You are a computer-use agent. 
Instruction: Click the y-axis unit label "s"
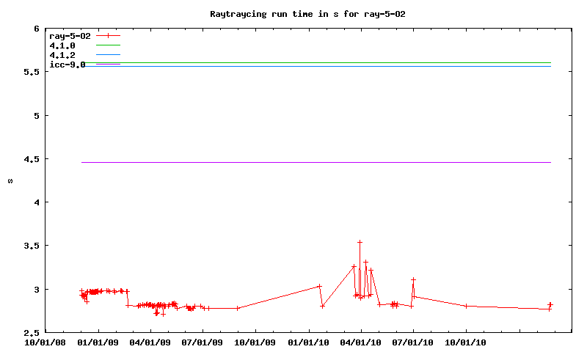pyautogui.click(x=10, y=180)
